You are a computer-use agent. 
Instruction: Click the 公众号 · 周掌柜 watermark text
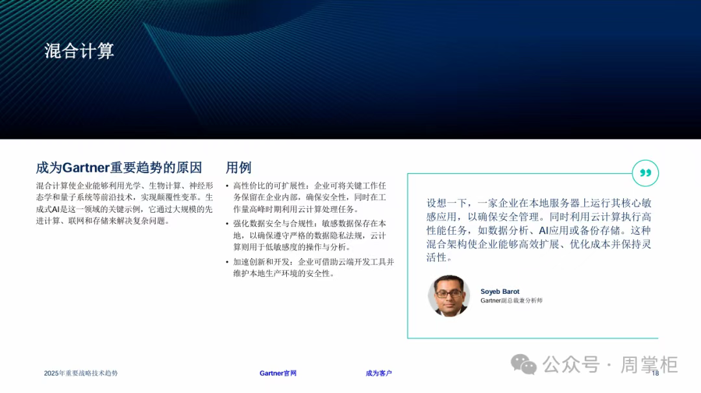point(610,364)
